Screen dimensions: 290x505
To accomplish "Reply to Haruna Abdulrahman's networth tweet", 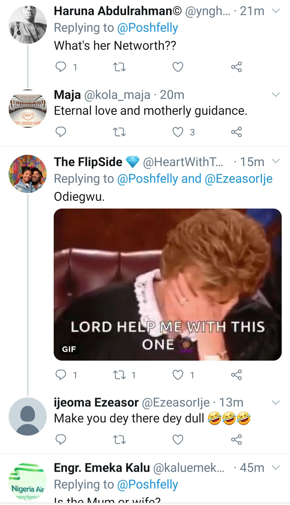I will click(x=61, y=67).
